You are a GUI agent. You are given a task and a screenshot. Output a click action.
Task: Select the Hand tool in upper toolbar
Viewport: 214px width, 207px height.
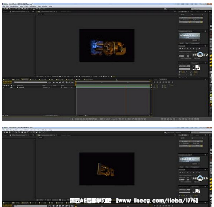(7, 9)
